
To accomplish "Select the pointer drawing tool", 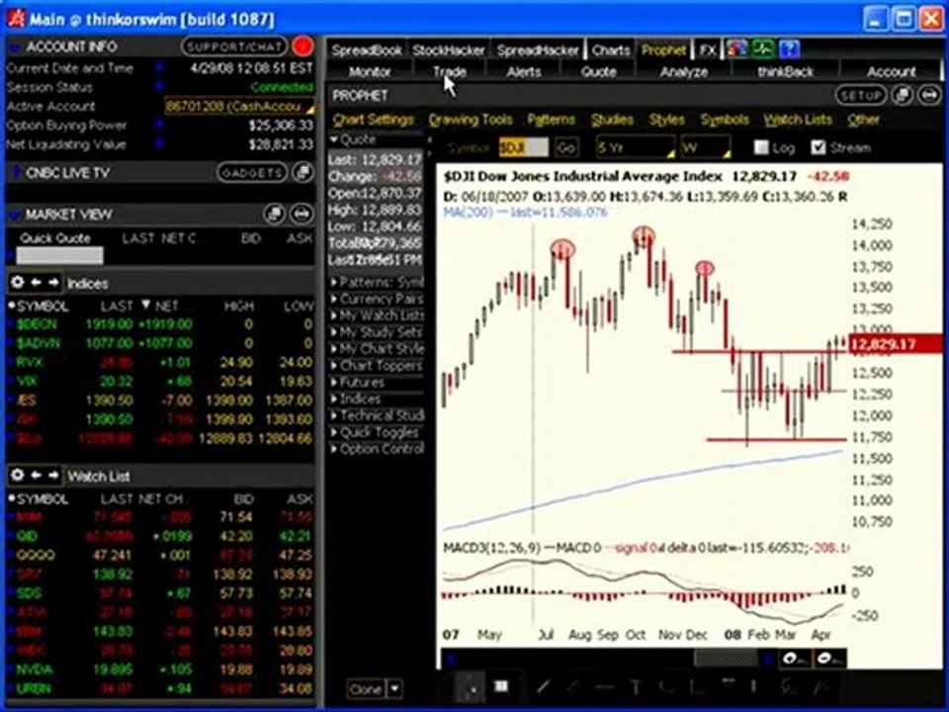I will pyautogui.click(x=472, y=686).
